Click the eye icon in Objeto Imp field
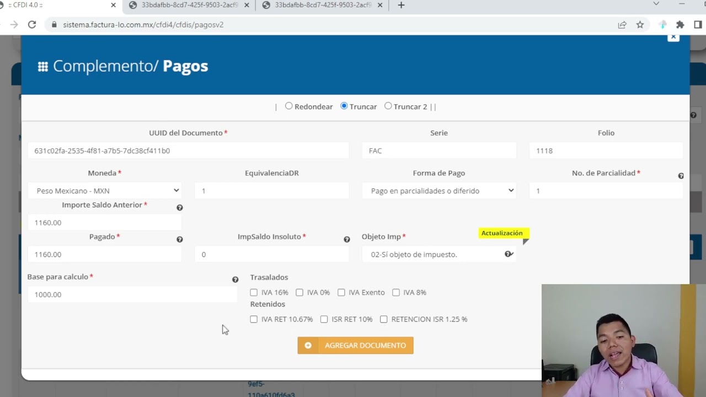The width and height of the screenshot is (706, 397). [509, 254]
